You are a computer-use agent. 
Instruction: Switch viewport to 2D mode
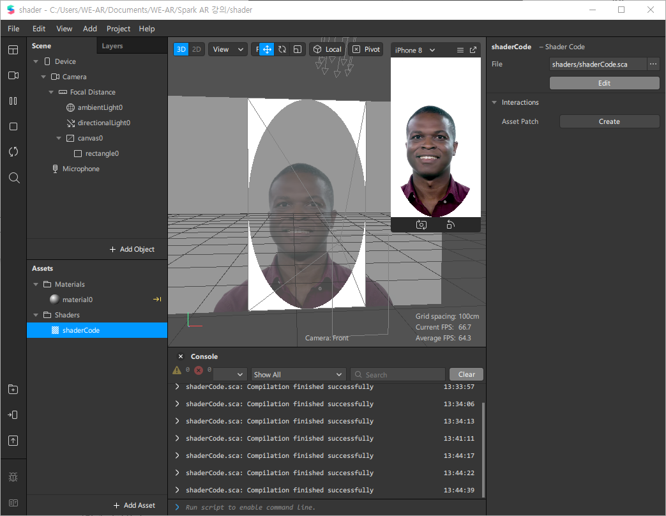[196, 49]
